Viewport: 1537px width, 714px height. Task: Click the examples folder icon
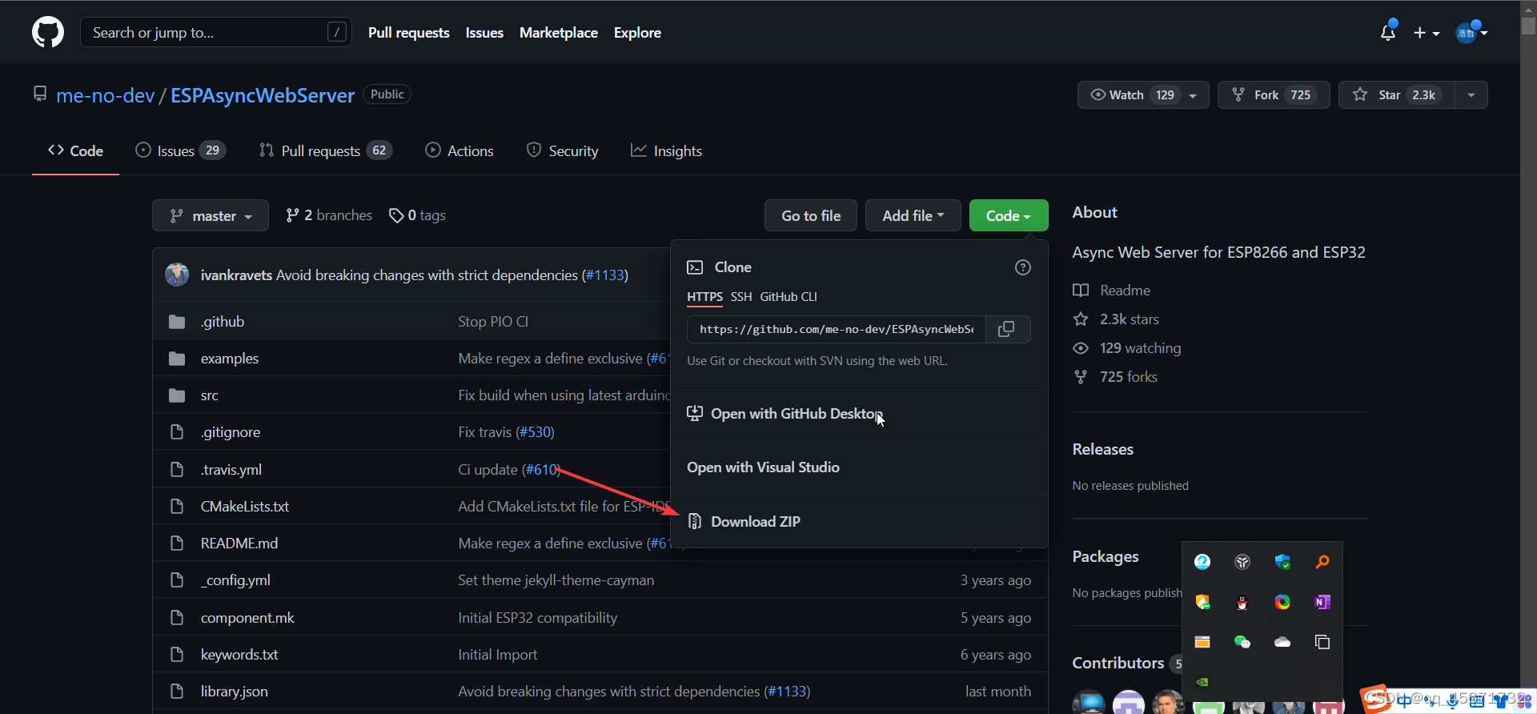(177, 359)
